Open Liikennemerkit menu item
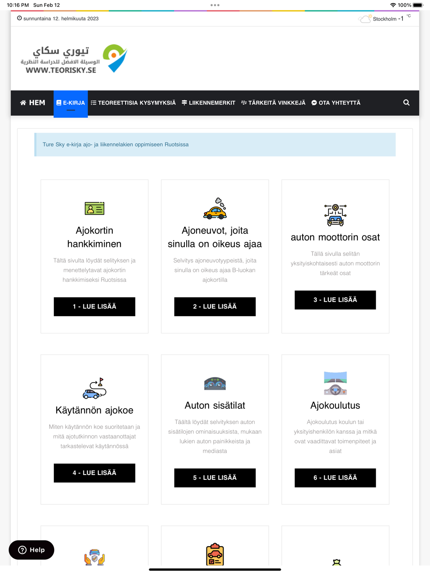 [209, 103]
